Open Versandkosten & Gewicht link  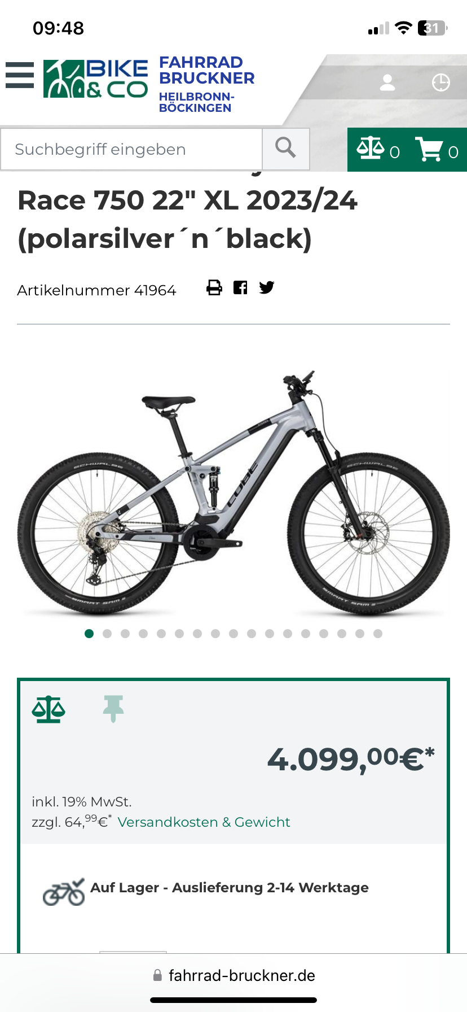(x=204, y=822)
